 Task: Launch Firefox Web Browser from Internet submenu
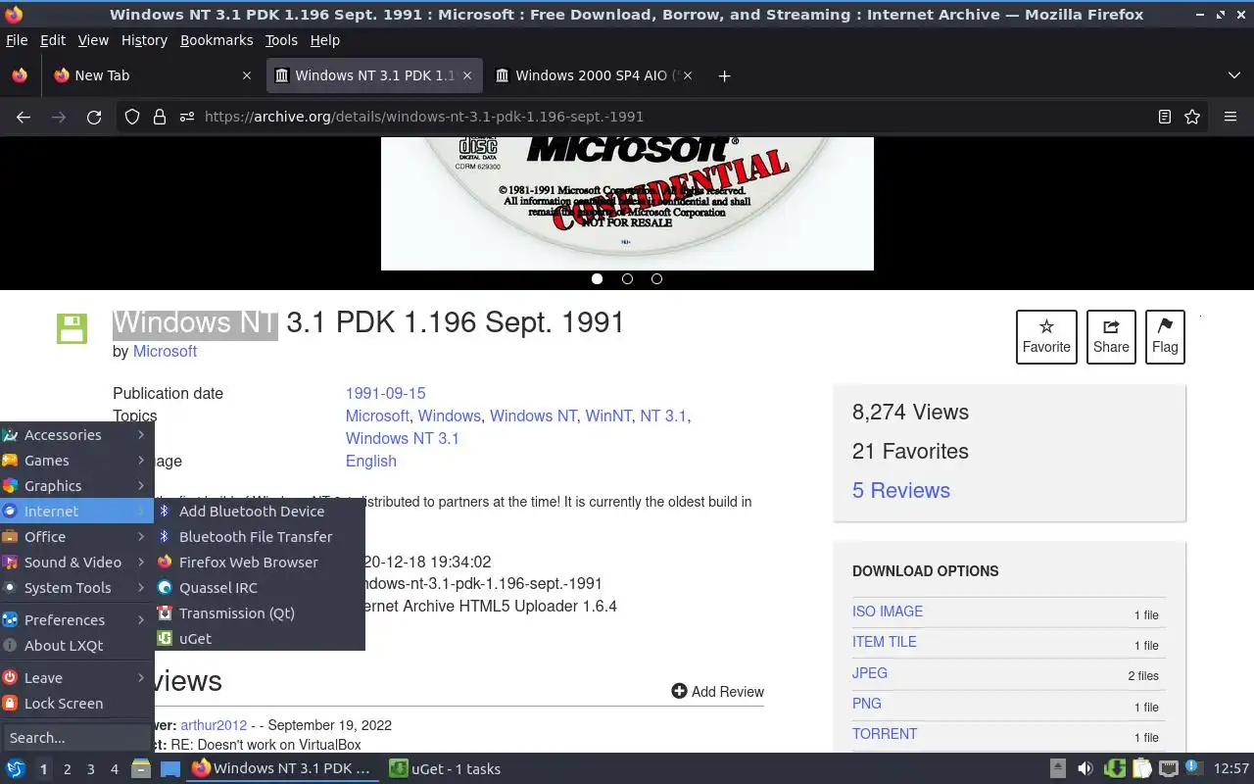[x=260, y=563]
